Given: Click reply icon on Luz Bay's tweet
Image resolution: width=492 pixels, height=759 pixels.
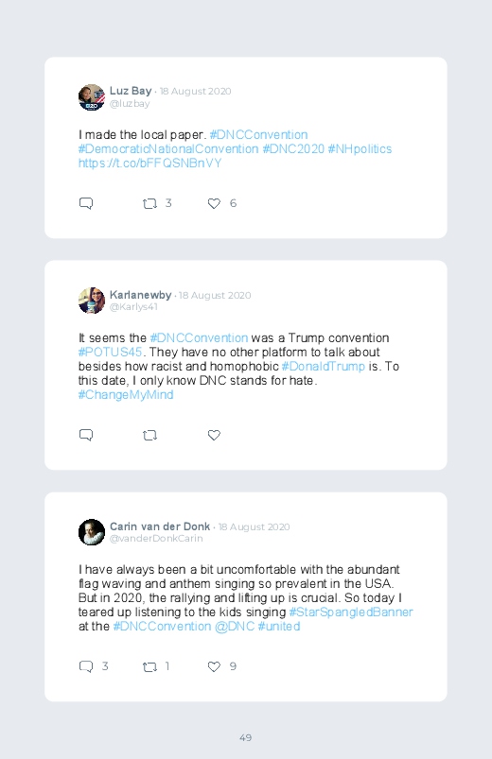Looking at the screenshot, I should pyautogui.click(x=86, y=203).
